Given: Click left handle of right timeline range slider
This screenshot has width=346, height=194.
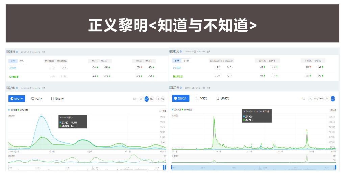Looking at the screenshot, I should [x=172, y=168].
